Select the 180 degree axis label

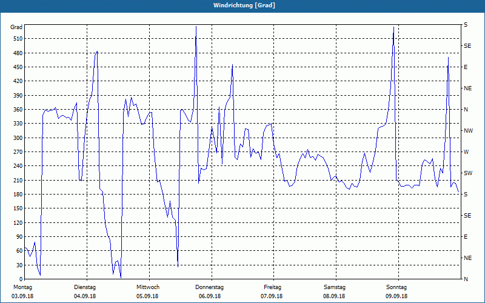[18, 195]
